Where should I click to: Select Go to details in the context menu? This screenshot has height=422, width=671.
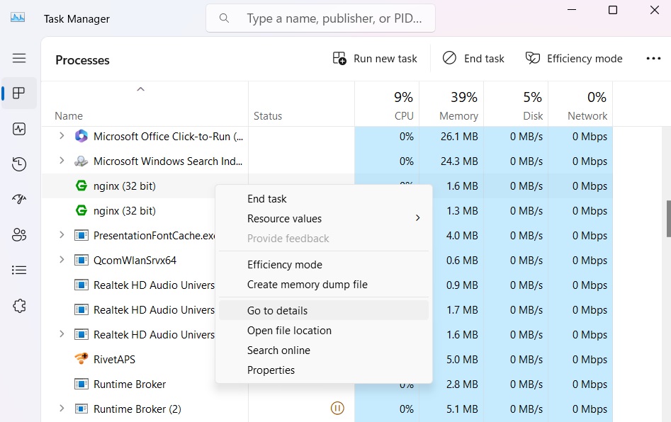[277, 310]
